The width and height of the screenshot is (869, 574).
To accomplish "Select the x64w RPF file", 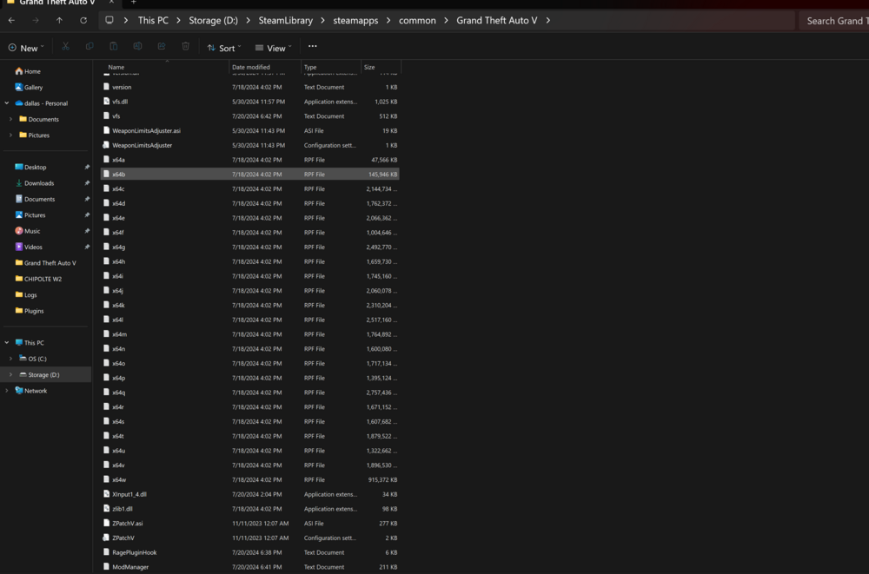I will click(x=250, y=479).
